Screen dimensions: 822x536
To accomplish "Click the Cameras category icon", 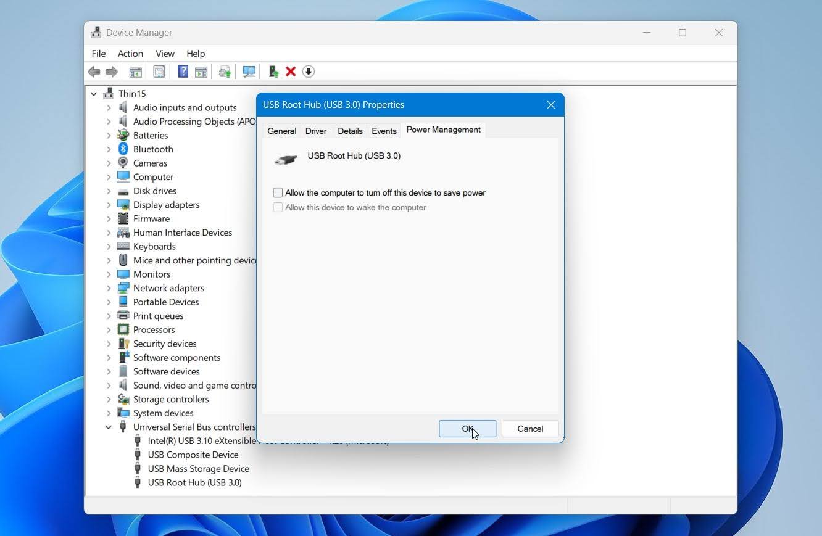I will point(123,163).
